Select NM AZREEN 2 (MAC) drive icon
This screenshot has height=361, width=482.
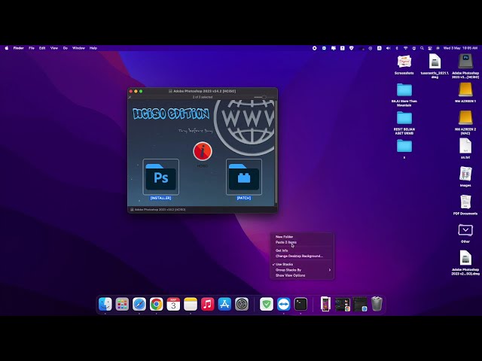465,118
